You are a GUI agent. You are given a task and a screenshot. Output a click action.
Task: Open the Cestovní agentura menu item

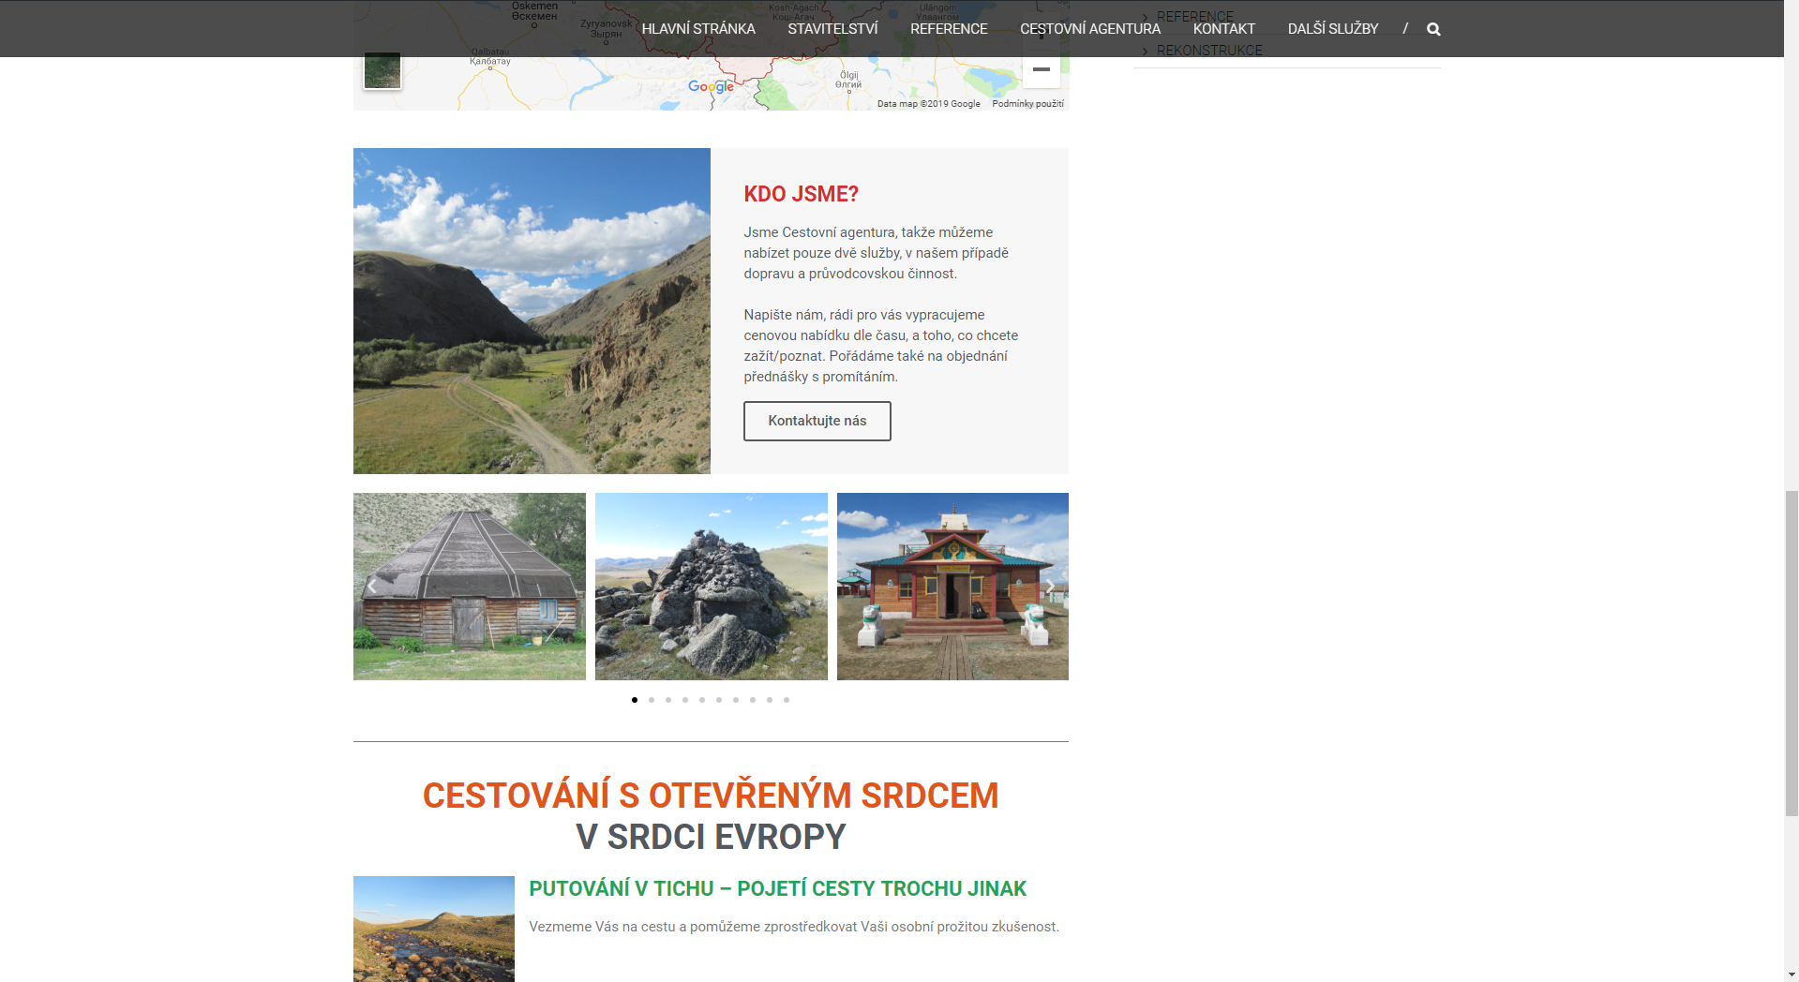tap(1090, 29)
